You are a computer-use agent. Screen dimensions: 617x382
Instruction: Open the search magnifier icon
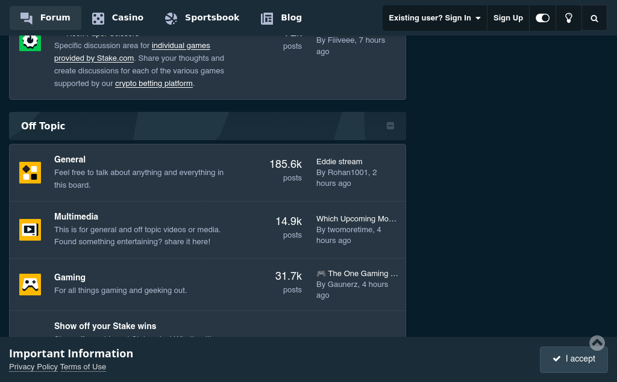pyautogui.click(x=594, y=18)
